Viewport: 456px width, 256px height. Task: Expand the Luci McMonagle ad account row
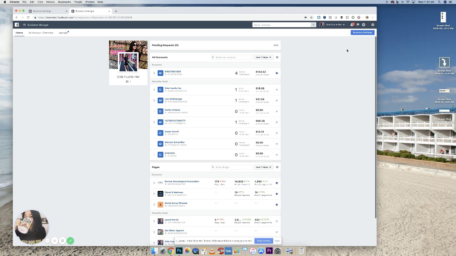click(x=154, y=101)
